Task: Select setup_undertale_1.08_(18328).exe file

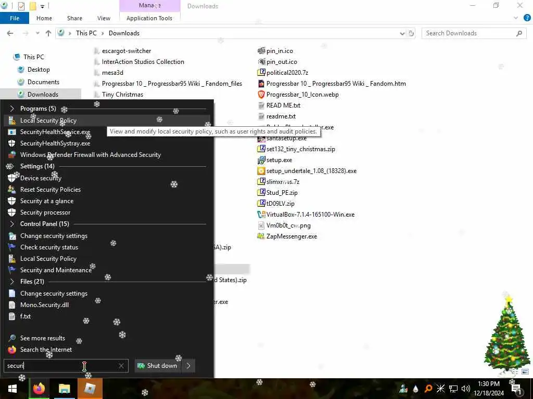Action: 307,171
